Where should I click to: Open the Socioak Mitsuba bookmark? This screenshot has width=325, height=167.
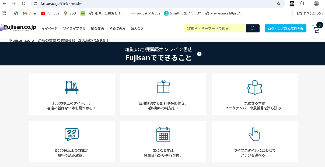coord(145,13)
